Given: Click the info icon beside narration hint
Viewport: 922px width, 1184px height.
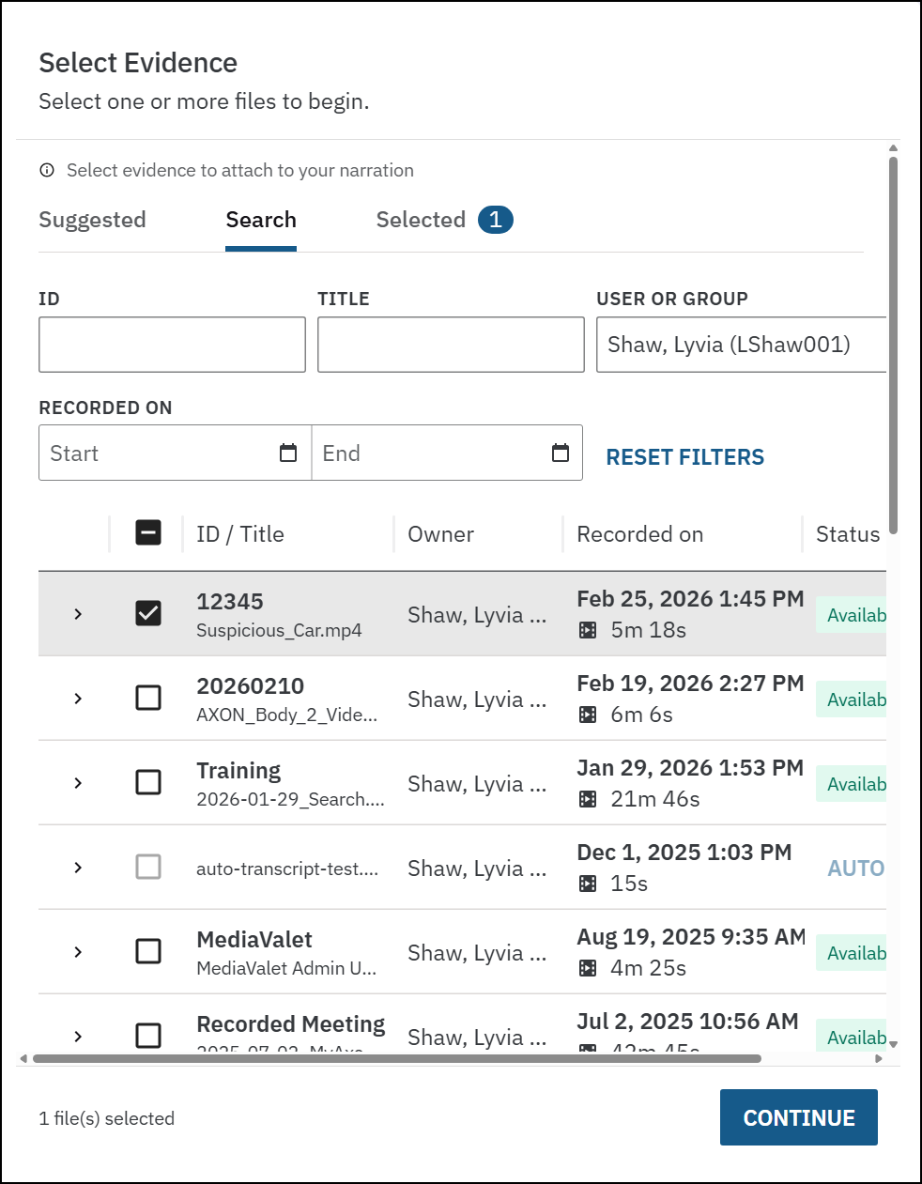Looking at the screenshot, I should click(x=47, y=170).
